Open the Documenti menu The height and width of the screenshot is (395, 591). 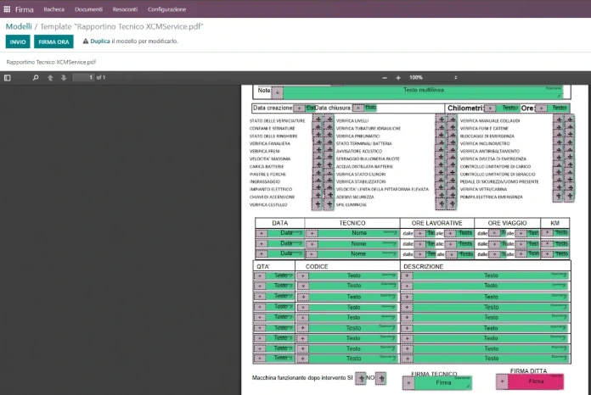[x=88, y=9]
